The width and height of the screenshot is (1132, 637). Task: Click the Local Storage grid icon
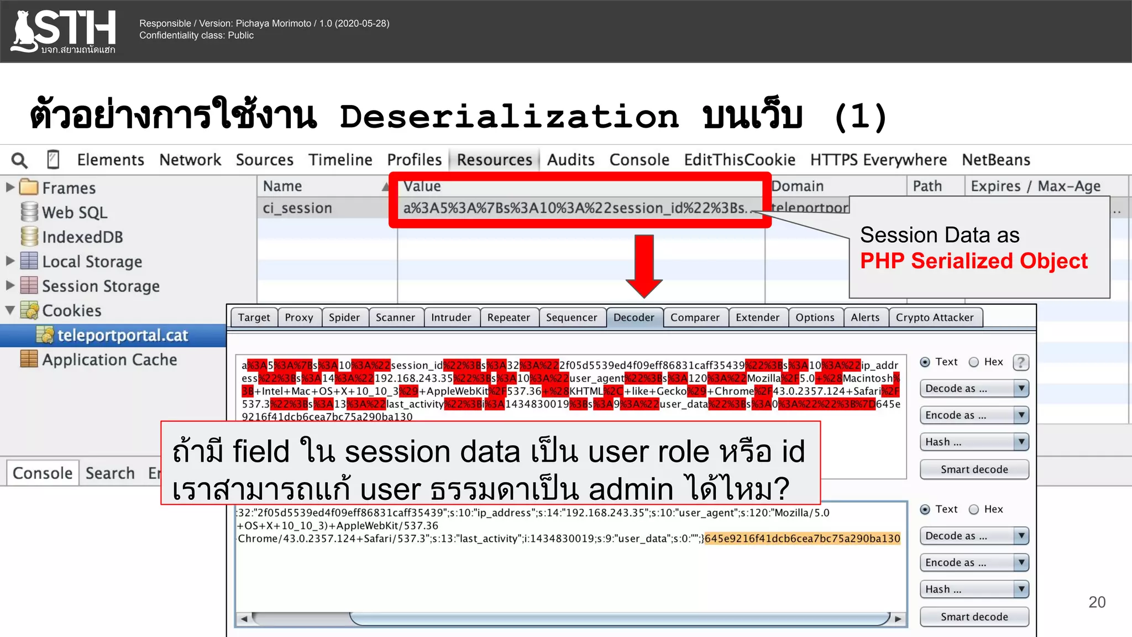click(x=29, y=261)
